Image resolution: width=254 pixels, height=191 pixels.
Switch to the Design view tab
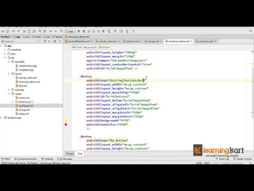[x=70, y=154]
